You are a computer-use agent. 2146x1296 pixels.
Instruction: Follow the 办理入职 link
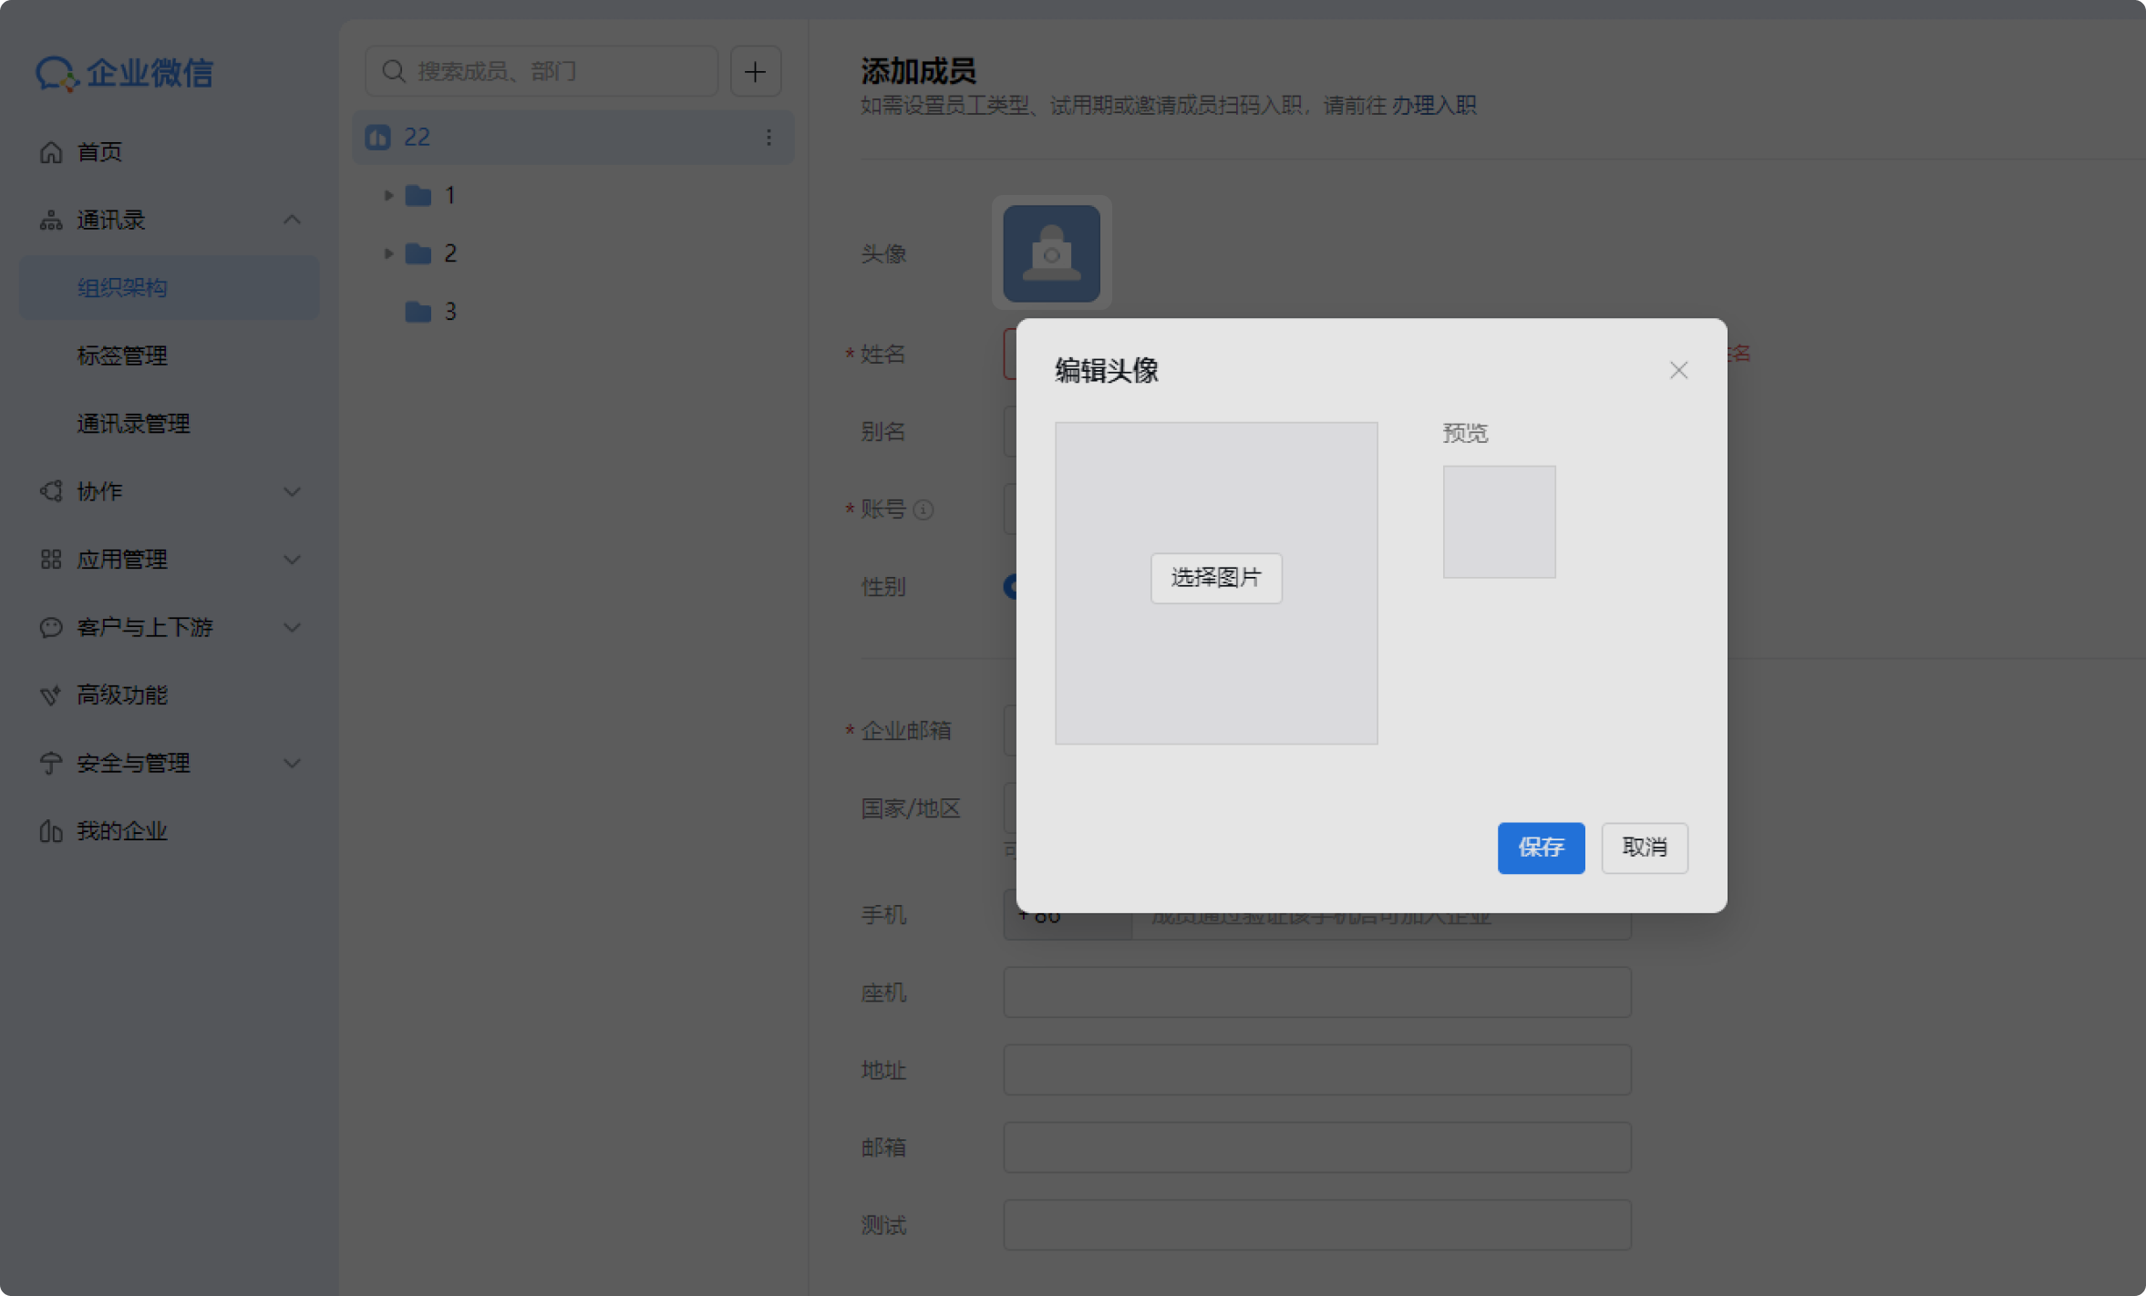coord(1434,106)
